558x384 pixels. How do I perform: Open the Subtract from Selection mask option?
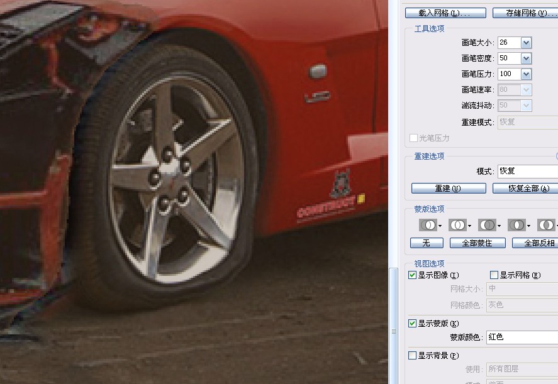[x=489, y=225]
